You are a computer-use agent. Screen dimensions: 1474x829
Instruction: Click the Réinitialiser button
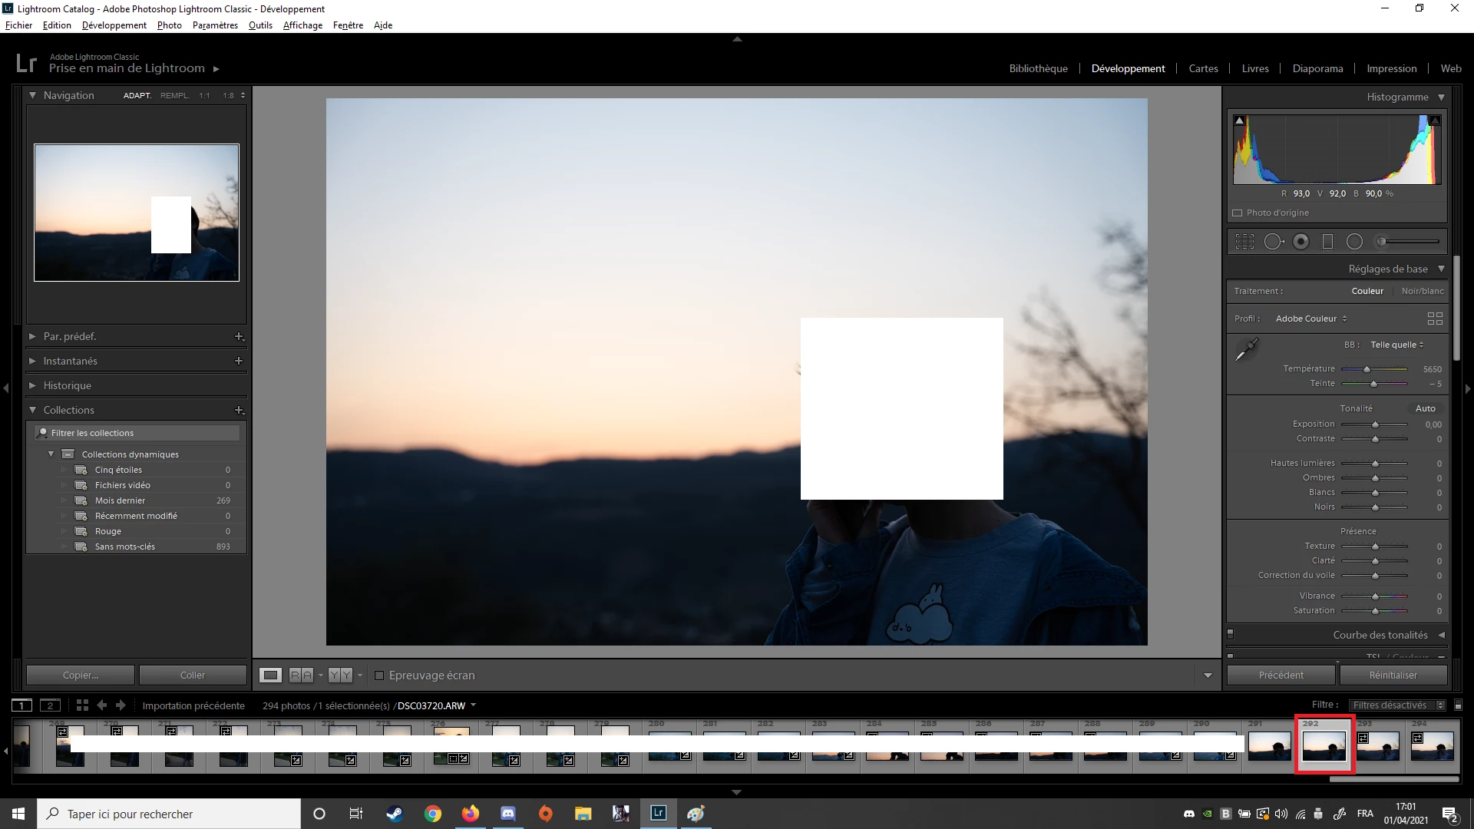[x=1393, y=675]
